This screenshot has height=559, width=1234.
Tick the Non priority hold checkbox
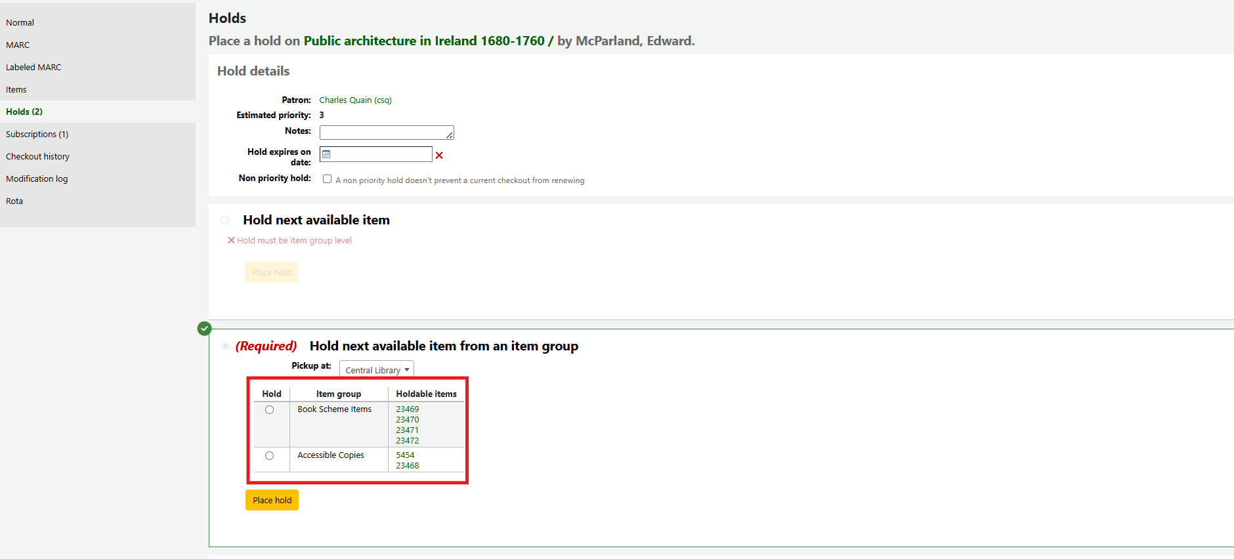click(x=327, y=179)
